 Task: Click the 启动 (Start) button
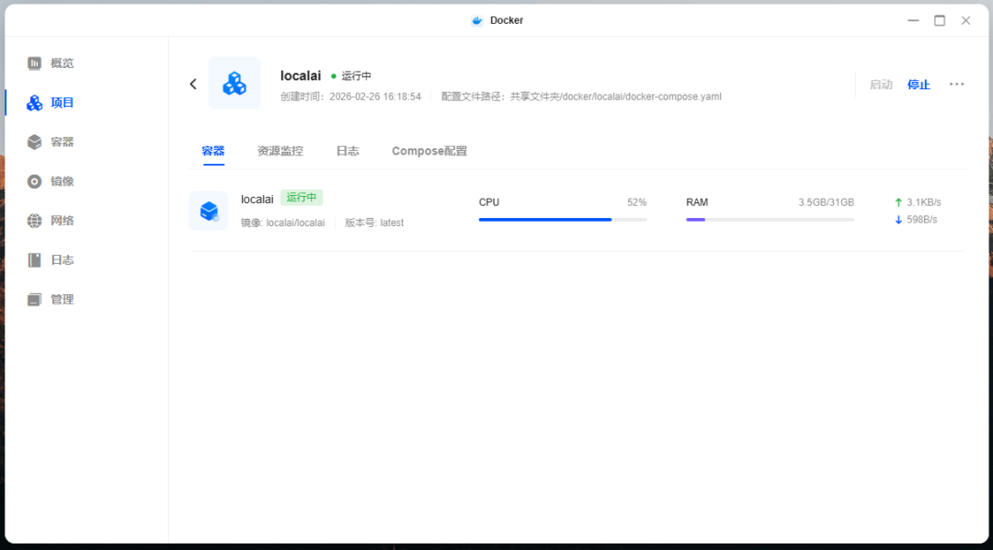(x=880, y=84)
